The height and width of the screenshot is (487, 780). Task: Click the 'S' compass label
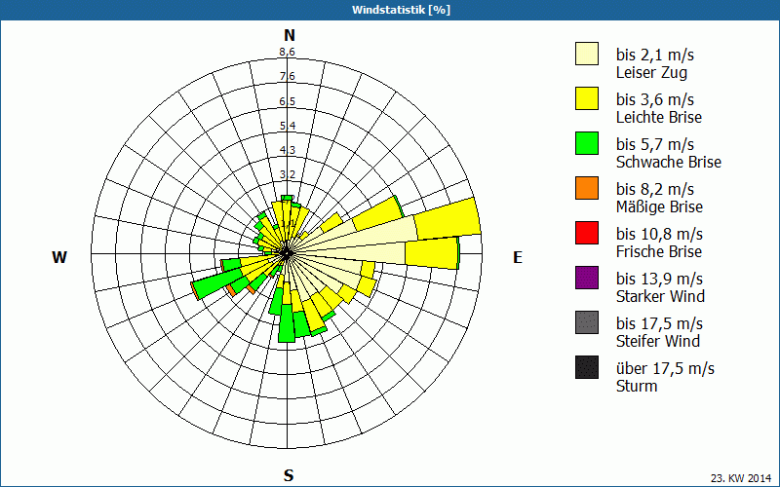point(289,475)
